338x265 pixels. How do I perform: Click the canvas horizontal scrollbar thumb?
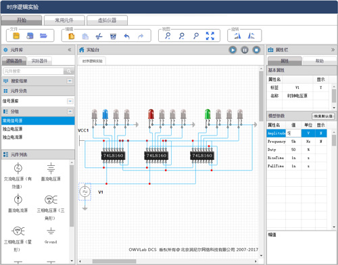[114, 262]
